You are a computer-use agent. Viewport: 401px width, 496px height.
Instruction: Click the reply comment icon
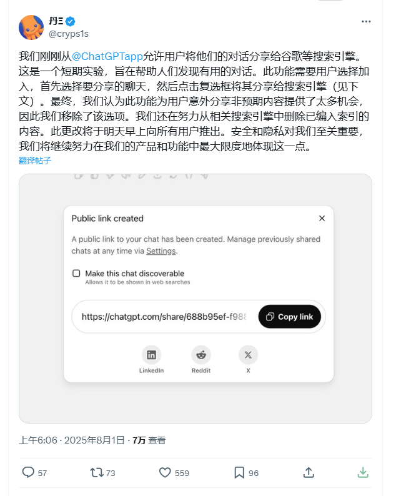28,473
